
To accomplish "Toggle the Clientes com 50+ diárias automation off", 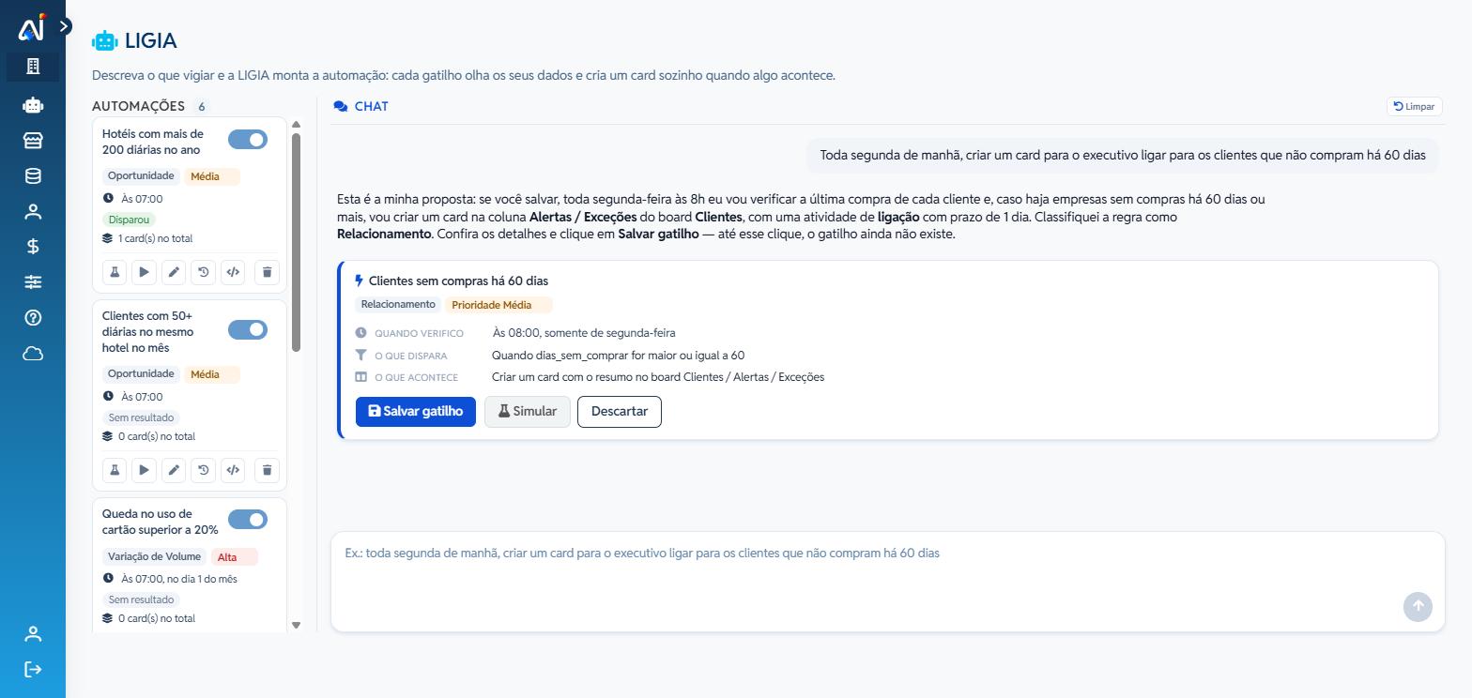I will coord(248,329).
